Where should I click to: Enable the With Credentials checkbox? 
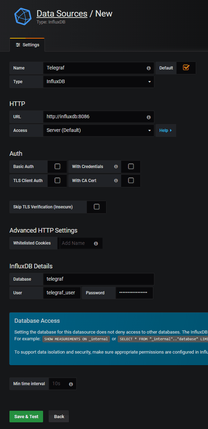coord(131,166)
